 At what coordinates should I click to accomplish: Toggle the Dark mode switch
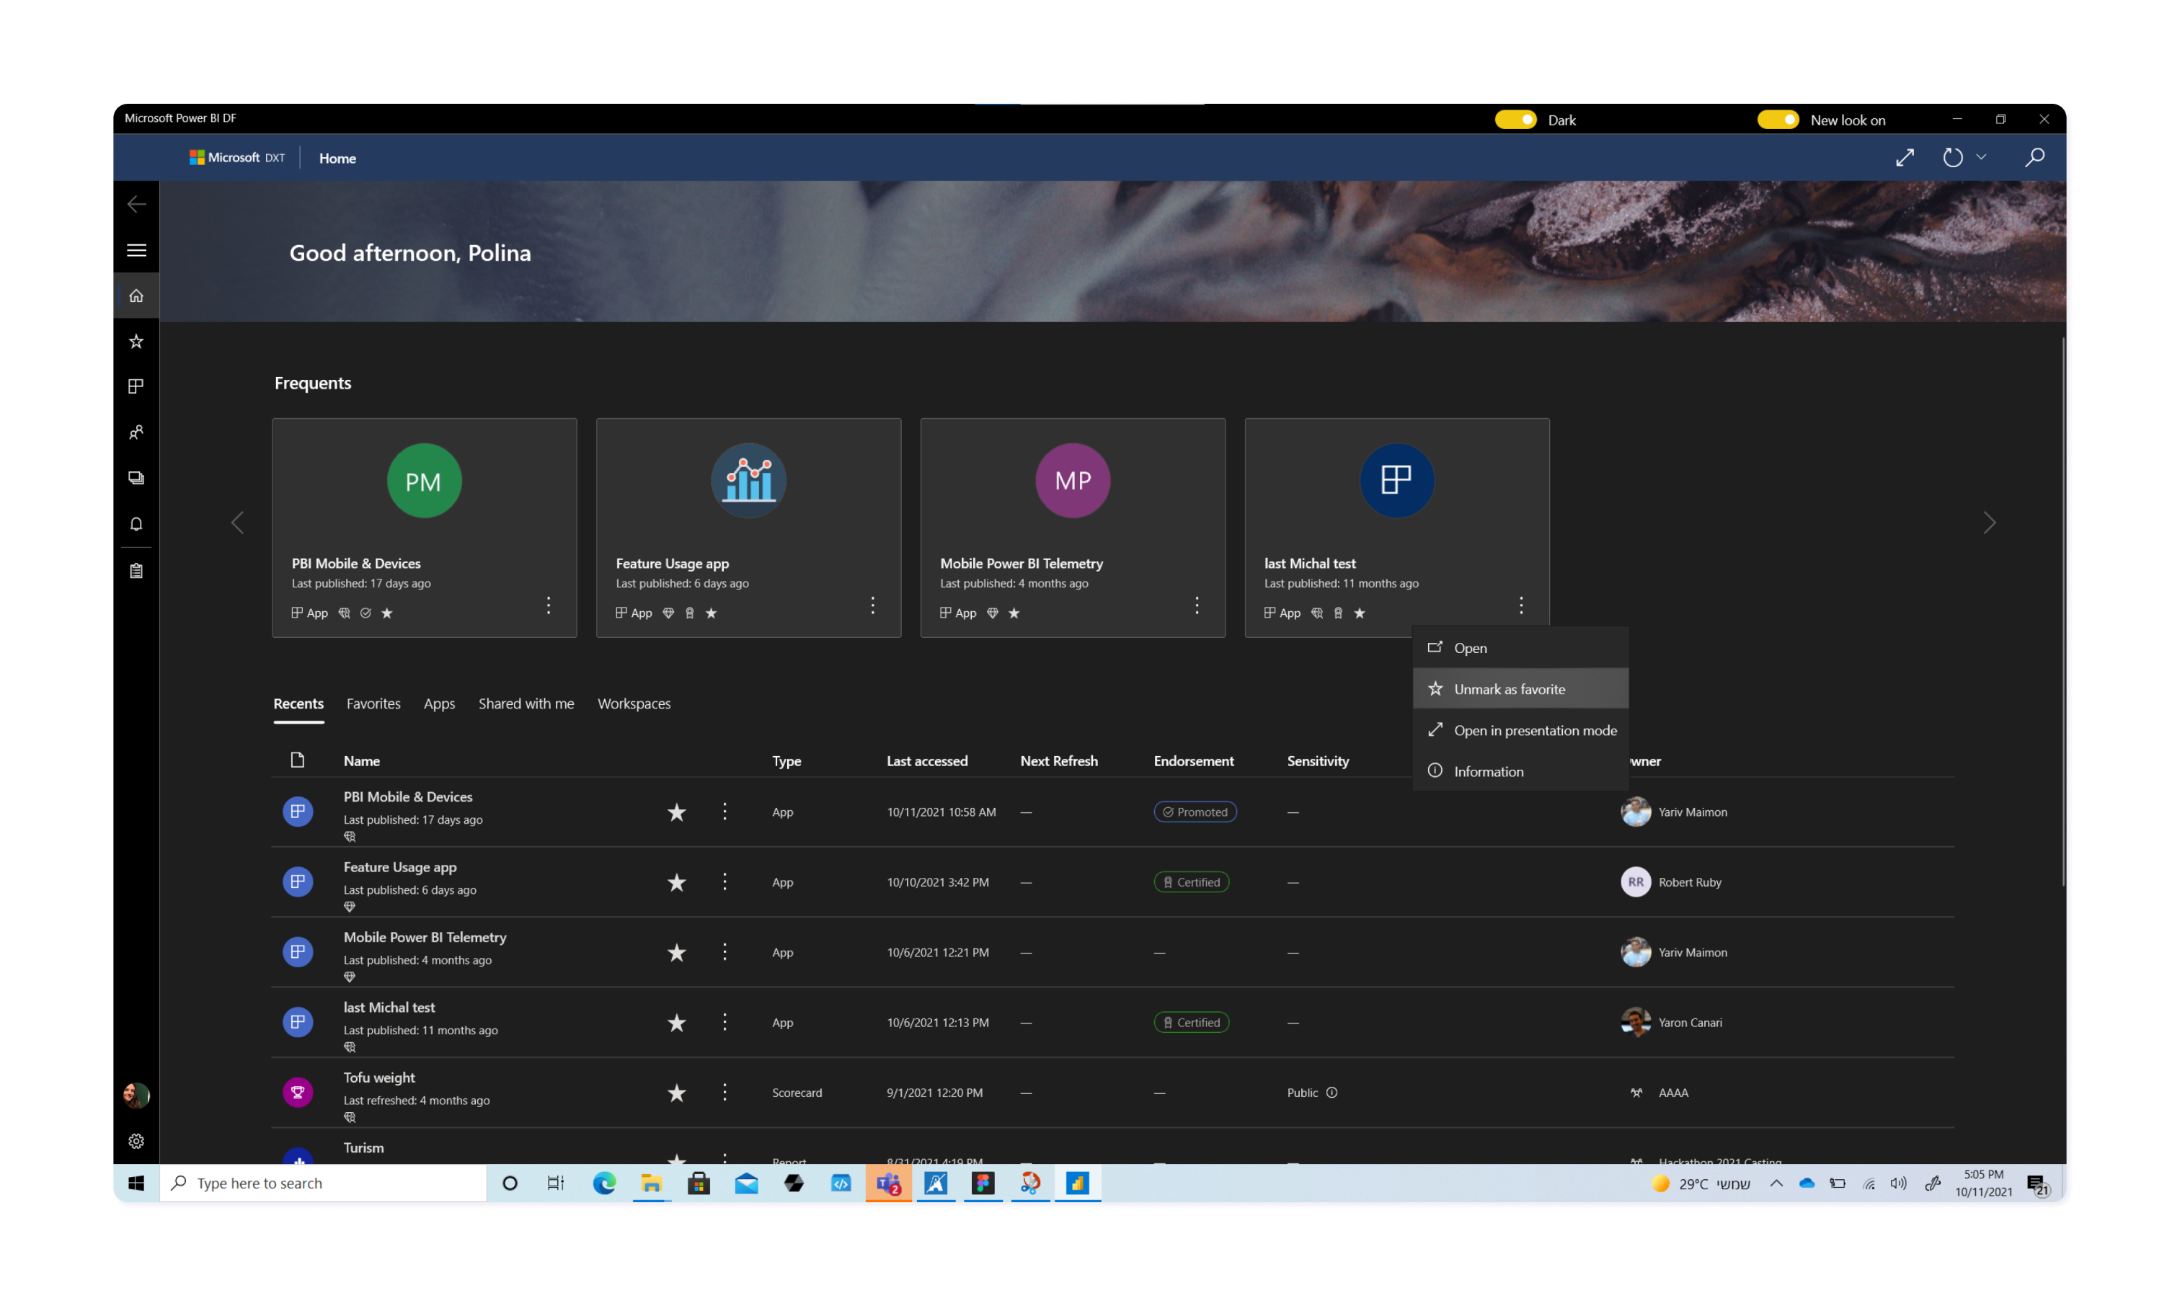pos(1515,120)
